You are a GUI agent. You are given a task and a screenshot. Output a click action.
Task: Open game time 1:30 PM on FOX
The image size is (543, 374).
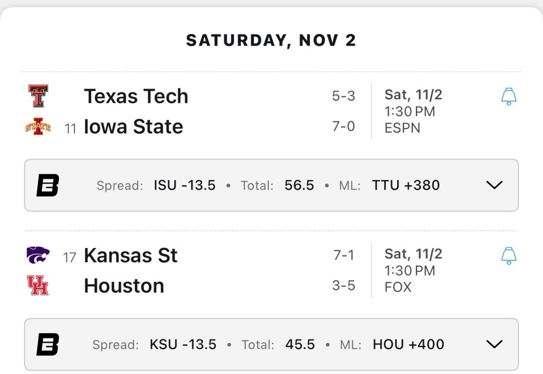[x=410, y=271]
